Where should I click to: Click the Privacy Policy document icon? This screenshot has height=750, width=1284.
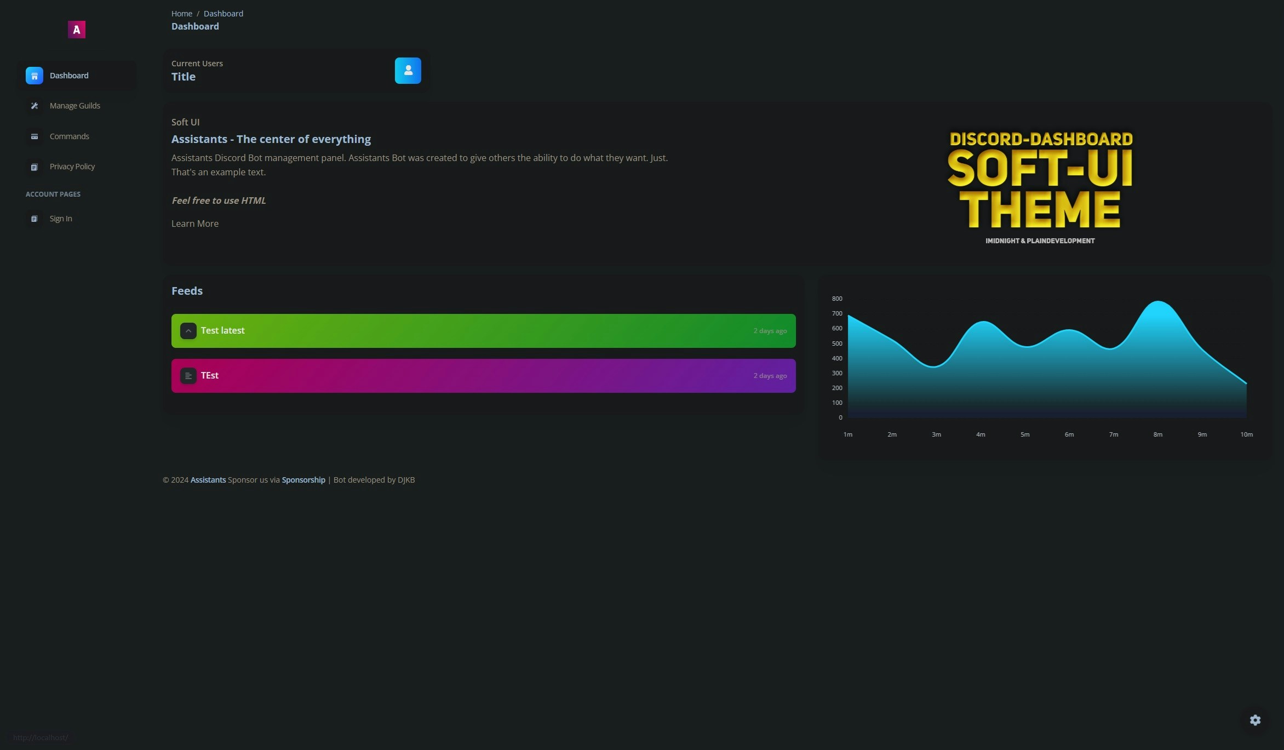tap(34, 167)
